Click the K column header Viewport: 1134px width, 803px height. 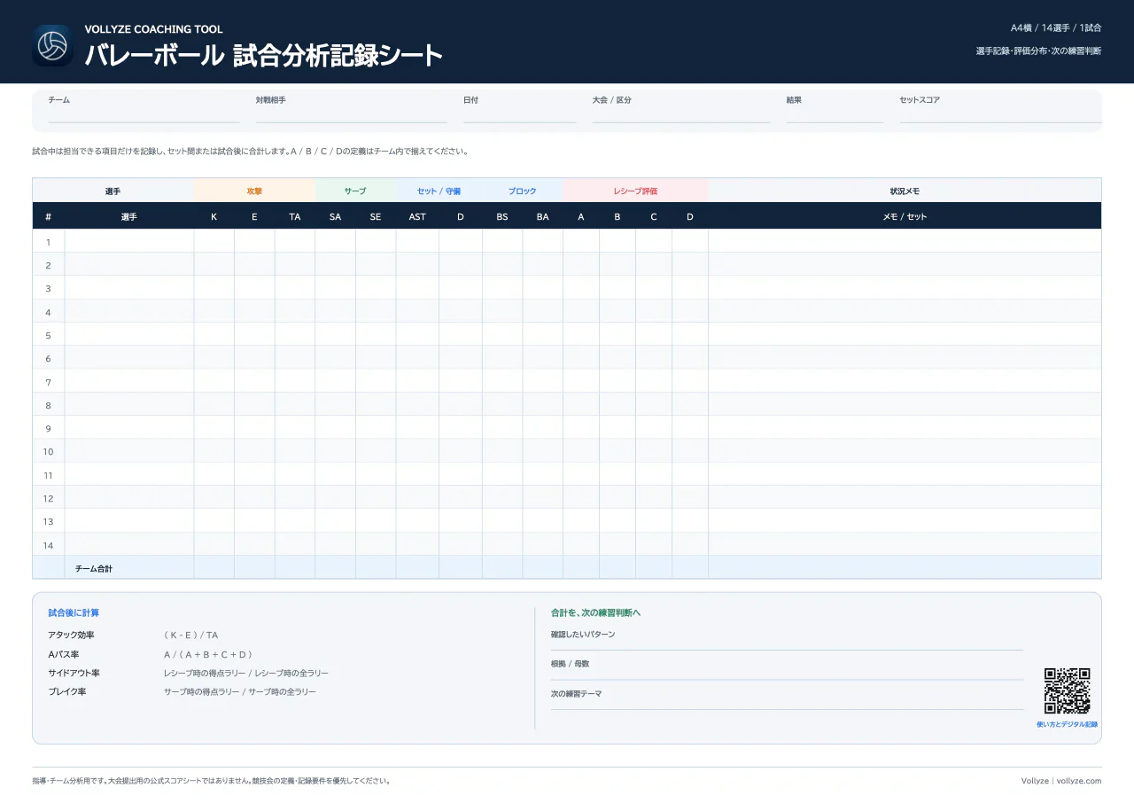point(214,216)
